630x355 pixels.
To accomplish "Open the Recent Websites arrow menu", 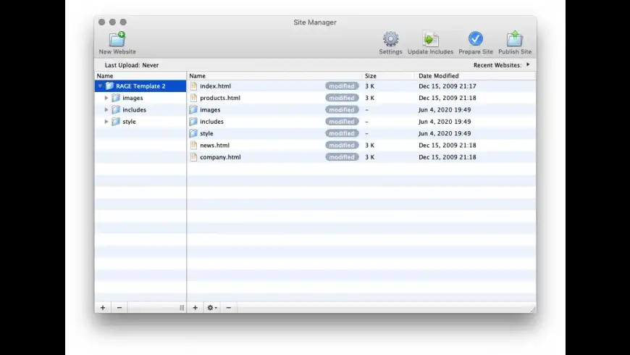I will click(x=528, y=64).
